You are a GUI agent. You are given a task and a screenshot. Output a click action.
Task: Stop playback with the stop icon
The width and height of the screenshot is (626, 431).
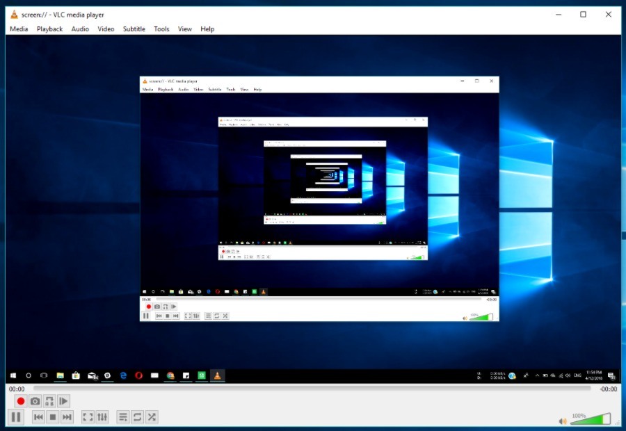coord(53,417)
